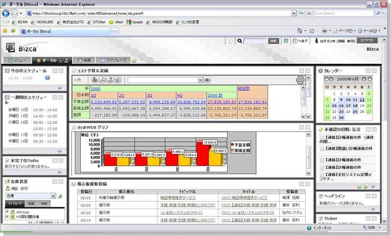Click the arrow icon under weekly schedule panel

tap(59, 151)
